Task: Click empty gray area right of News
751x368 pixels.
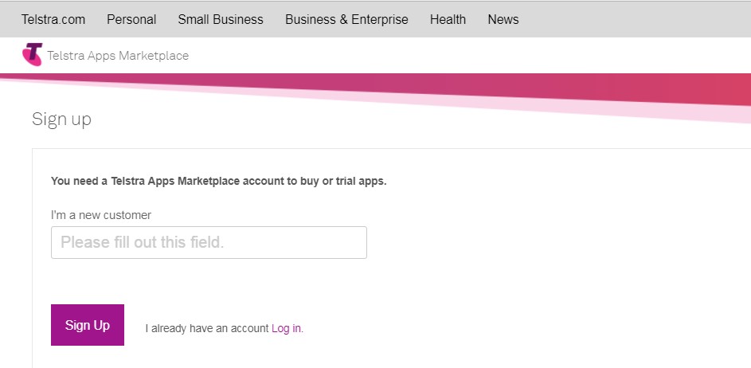Action: click(637, 19)
